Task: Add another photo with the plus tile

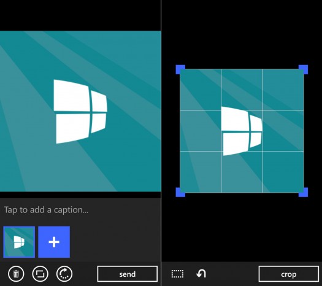Action: (54, 242)
